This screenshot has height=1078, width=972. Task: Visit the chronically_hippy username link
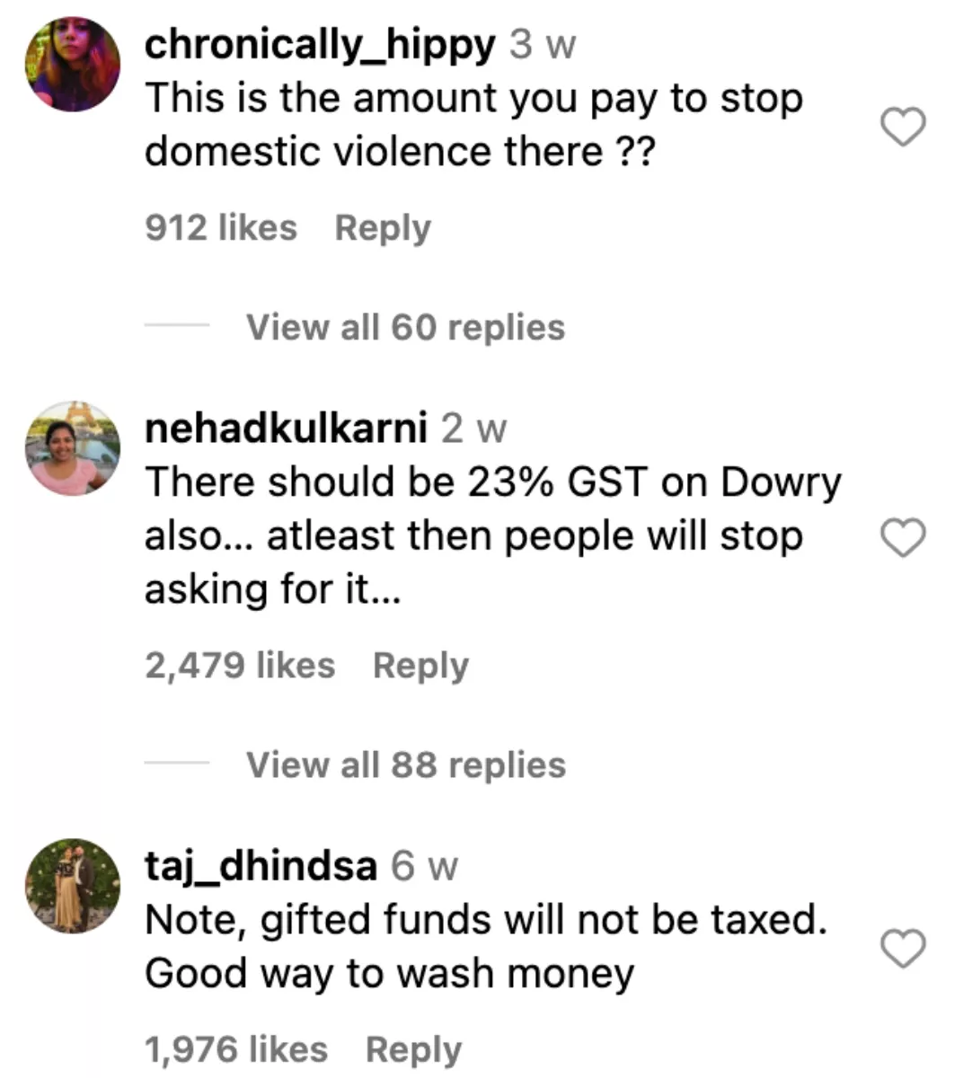319,44
